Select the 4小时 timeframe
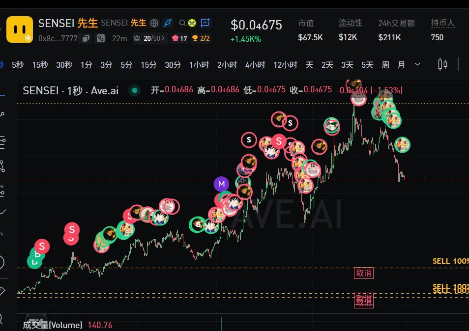 coord(255,65)
